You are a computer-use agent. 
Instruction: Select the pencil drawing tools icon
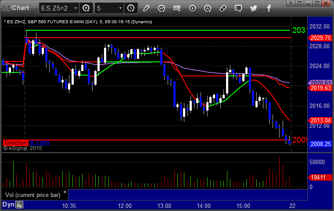[146, 8]
